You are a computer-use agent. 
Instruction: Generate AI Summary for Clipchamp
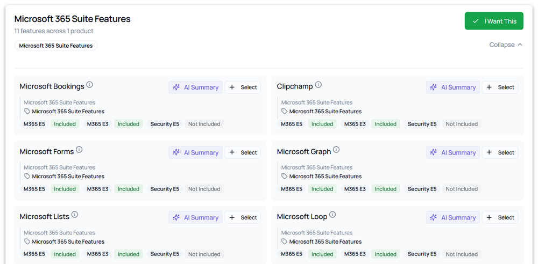point(453,87)
